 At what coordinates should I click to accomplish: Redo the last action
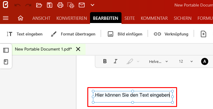[x=28, y=5]
